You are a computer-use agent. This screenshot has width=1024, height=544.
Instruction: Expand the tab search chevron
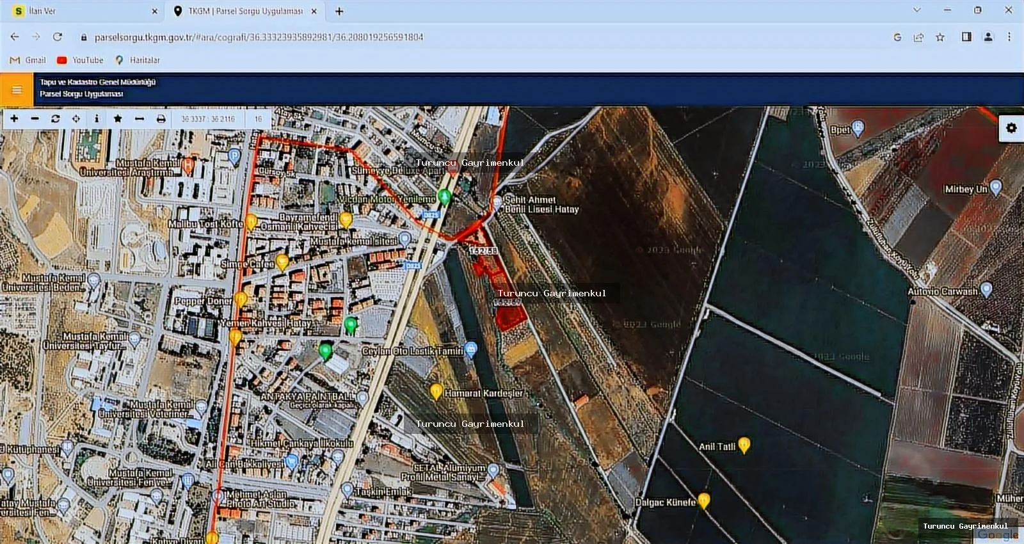(916, 10)
